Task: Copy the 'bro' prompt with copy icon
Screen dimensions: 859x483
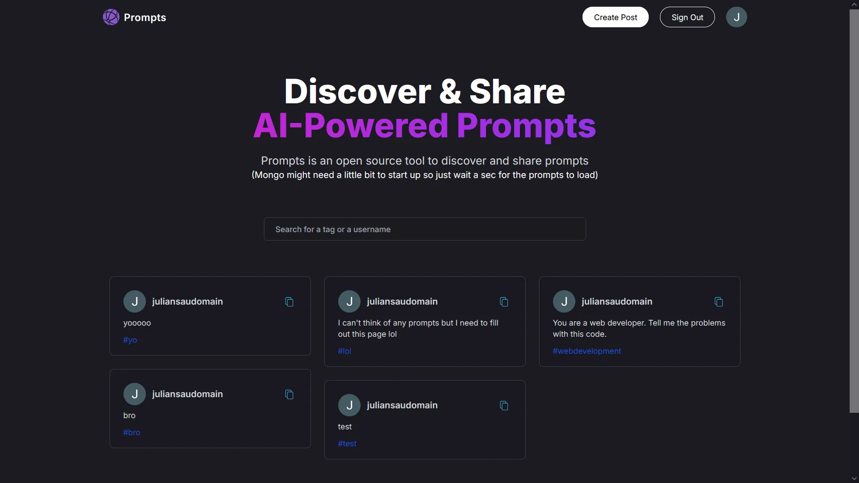Action: click(289, 394)
